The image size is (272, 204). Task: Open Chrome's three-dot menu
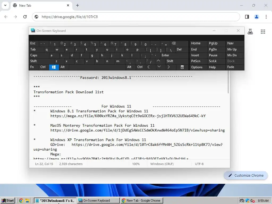[266, 17]
